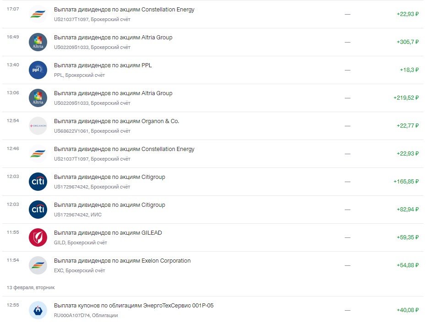Click the 17:07 timestamp on top row
Image resolution: width=433 pixels, height=334 pixels.
[x=12, y=8]
